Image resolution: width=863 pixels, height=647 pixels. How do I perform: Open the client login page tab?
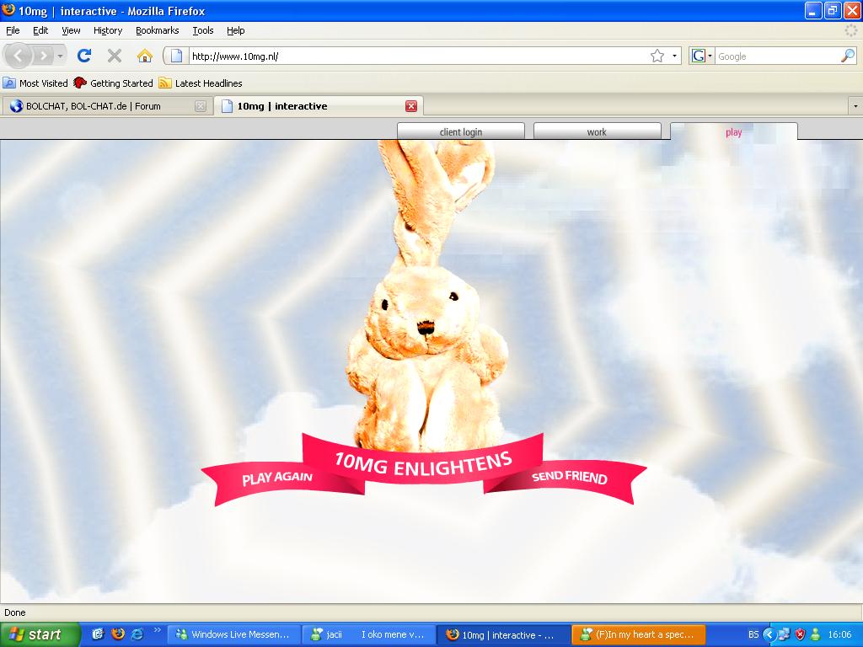[461, 131]
